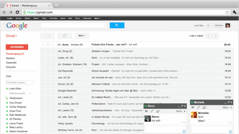
Task: Open Bilder in Google bar
Action: coord(27,18)
